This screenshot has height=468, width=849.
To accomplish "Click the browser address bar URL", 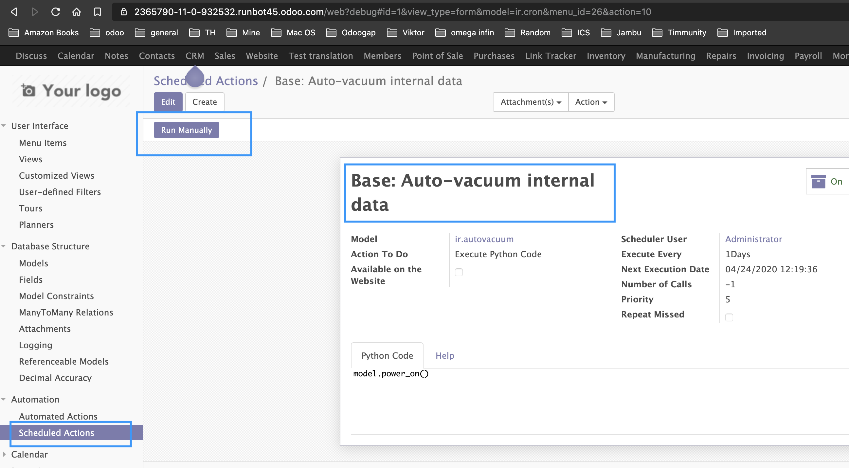I will point(392,12).
